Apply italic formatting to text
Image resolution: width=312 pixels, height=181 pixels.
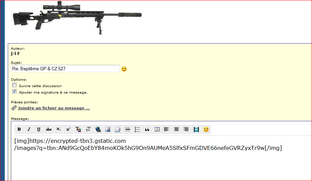pos(29,129)
